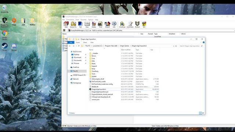Viewport: 235px width, 132px height.
Task: Select Quick access in navigation pane
Action: 77,52
